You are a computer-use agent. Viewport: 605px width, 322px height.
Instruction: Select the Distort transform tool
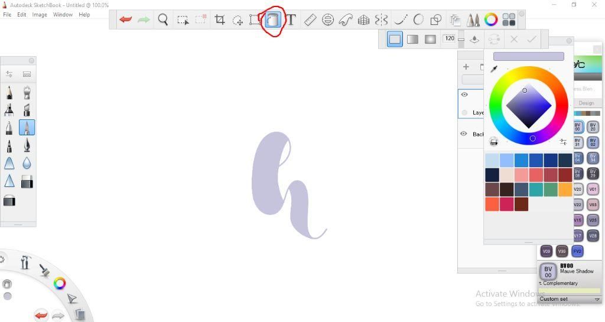pyautogui.click(x=255, y=19)
